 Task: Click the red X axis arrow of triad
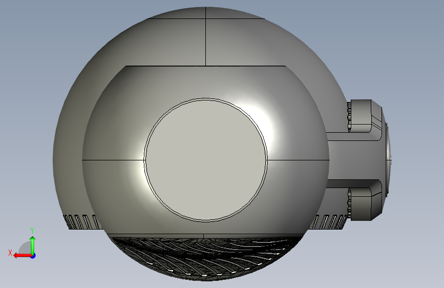pos(22,256)
